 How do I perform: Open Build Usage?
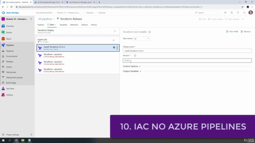click(x=11, y=83)
